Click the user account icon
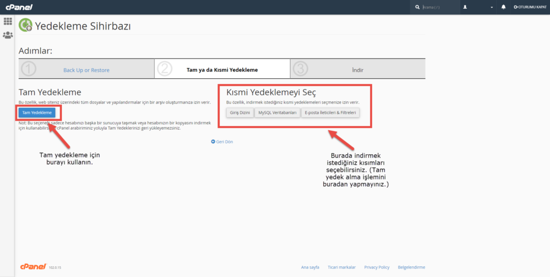The width and height of the screenshot is (550, 277). [465, 8]
